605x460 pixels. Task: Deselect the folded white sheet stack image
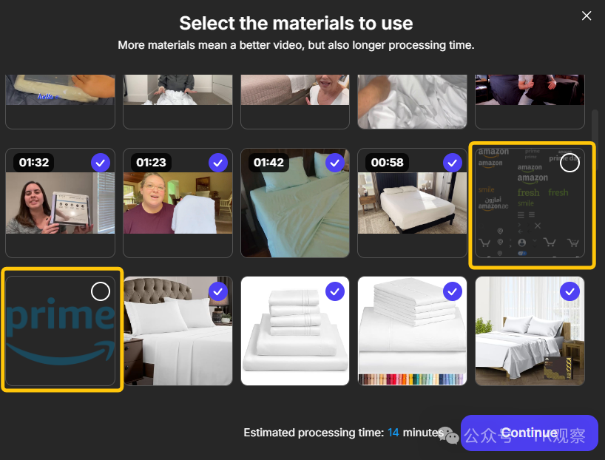(335, 291)
